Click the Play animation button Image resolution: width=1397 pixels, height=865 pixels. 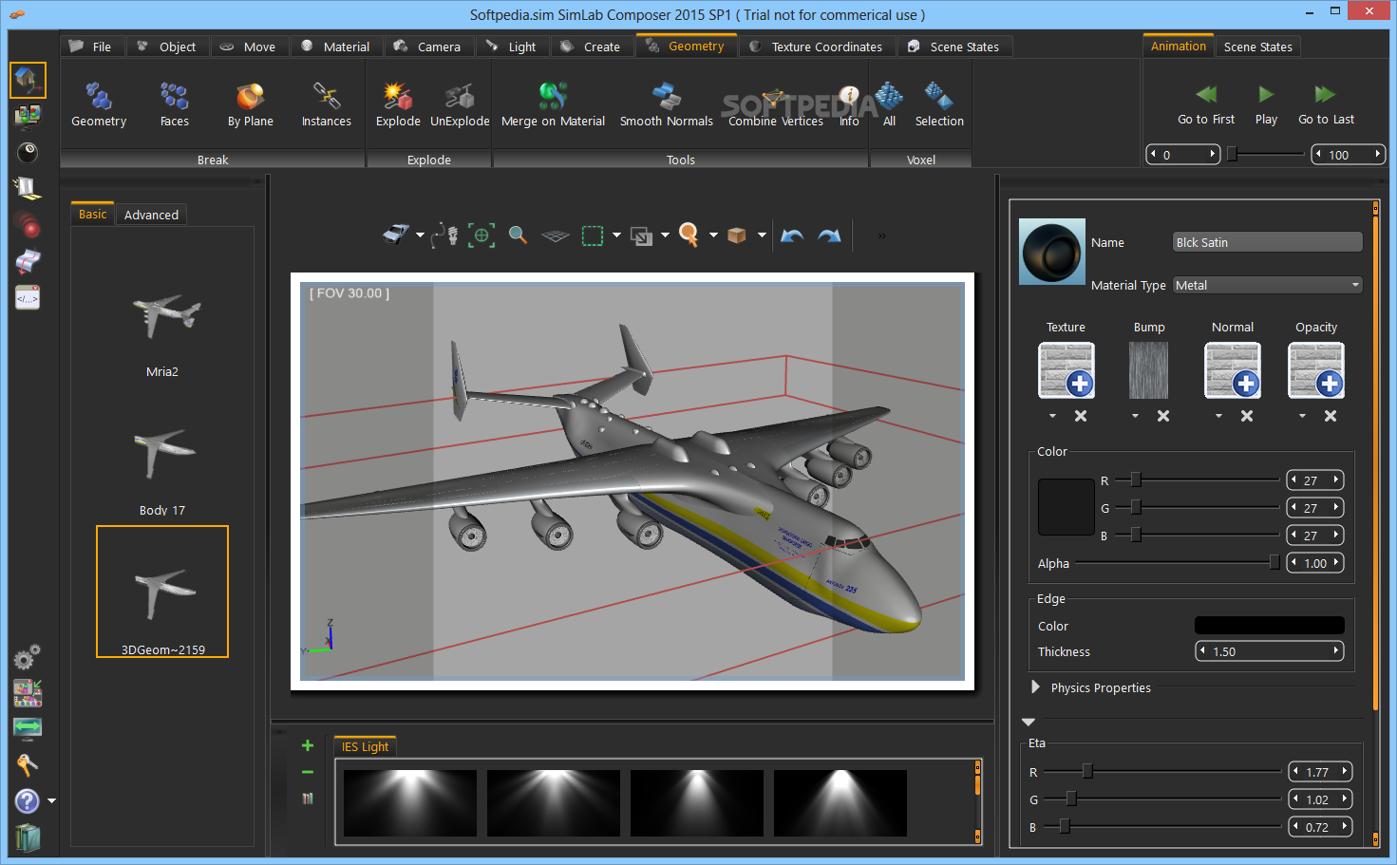[1266, 104]
